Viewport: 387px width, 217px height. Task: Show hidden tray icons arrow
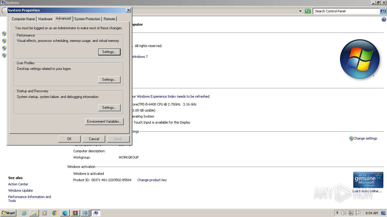coord(337,213)
